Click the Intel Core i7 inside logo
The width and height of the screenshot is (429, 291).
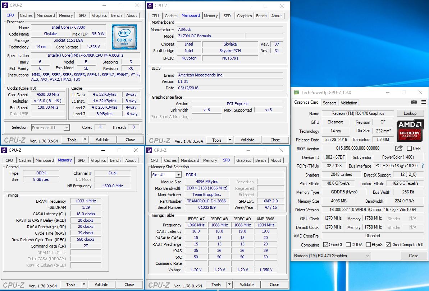click(124, 37)
